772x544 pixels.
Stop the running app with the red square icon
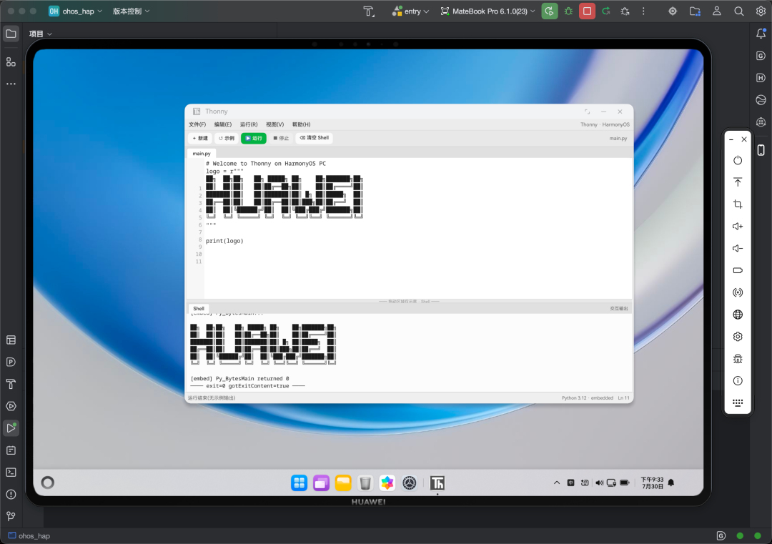point(587,11)
